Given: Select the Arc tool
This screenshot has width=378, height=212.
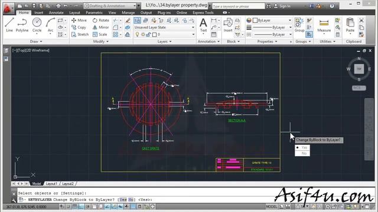Looking at the screenshot, I should (50, 25).
